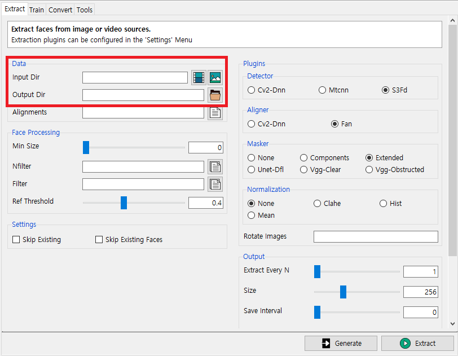Switch to the Tools tab
The height and width of the screenshot is (356, 458).
[x=85, y=10]
